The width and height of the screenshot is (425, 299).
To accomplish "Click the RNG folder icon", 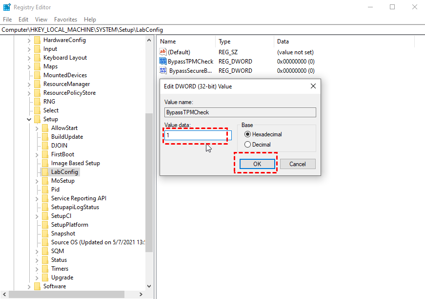I will (x=38, y=102).
